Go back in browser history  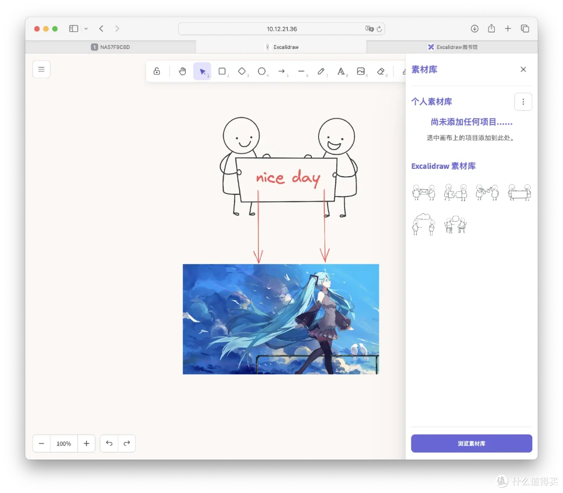coord(101,28)
